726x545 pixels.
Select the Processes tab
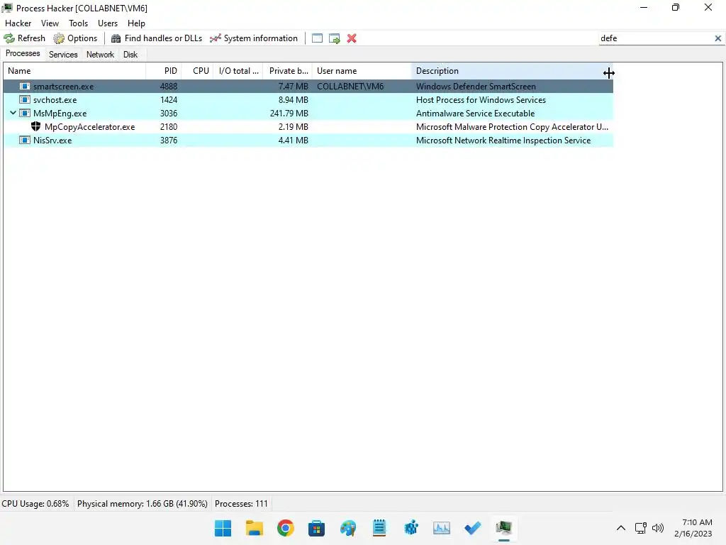click(x=23, y=54)
